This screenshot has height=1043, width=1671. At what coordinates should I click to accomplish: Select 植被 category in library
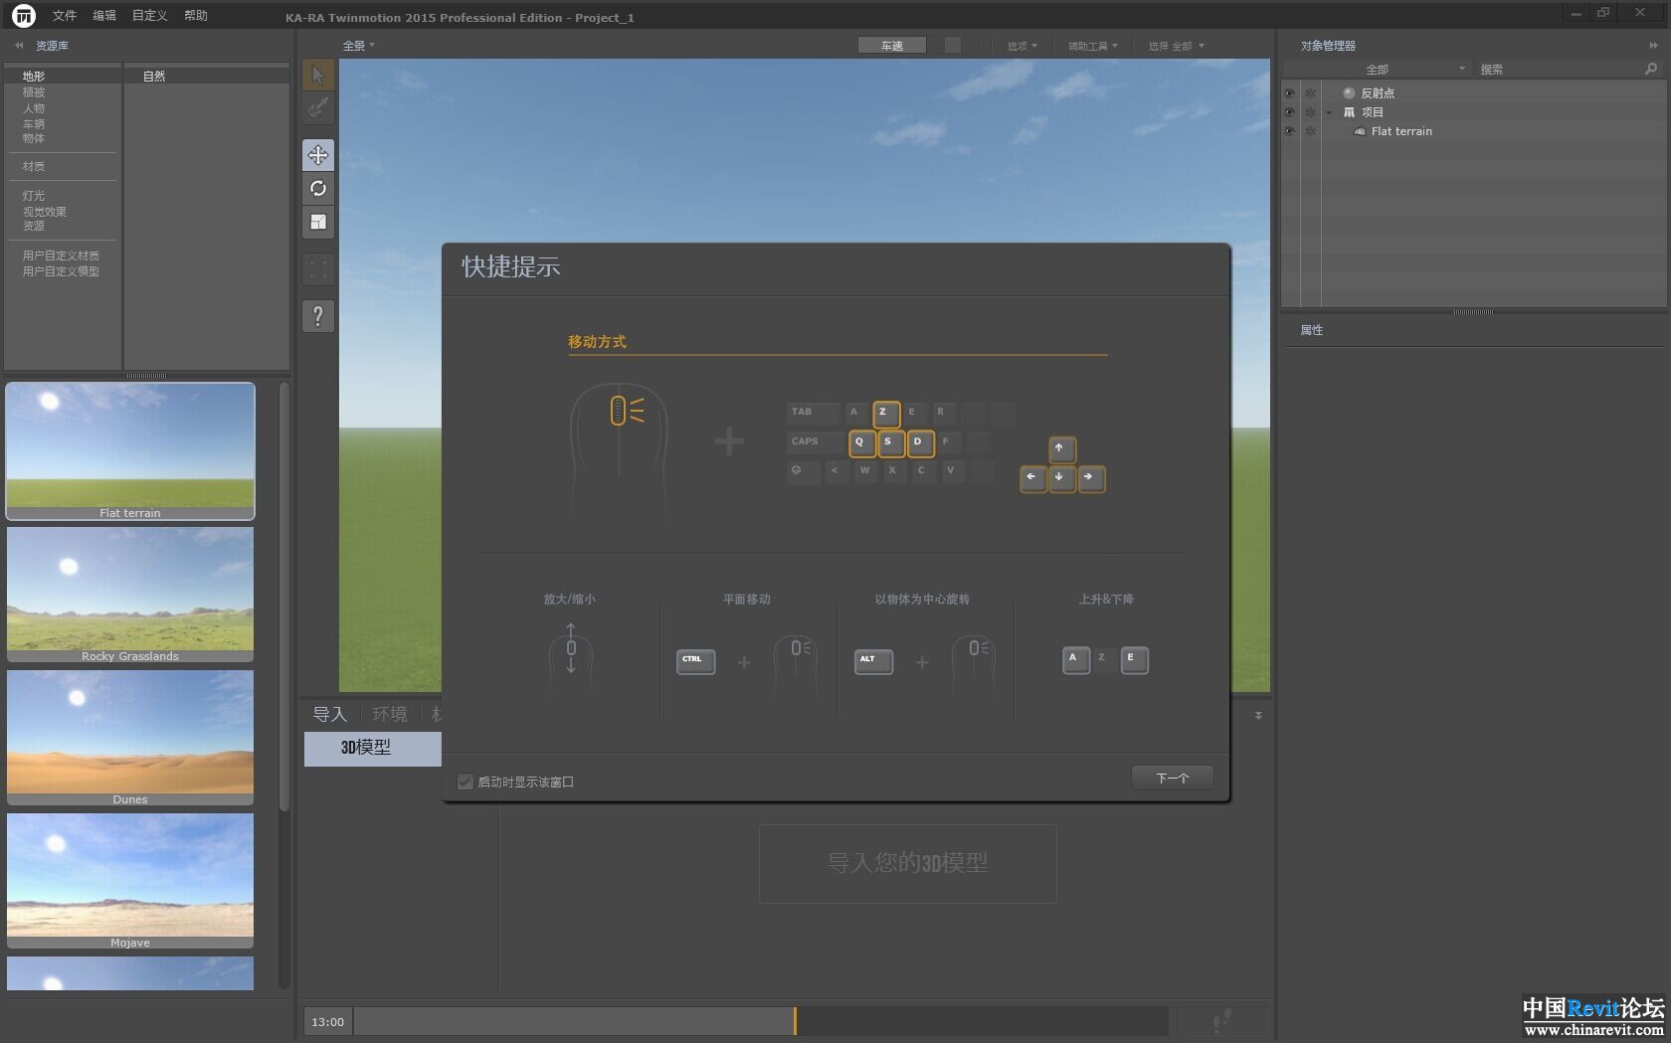pyautogui.click(x=34, y=92)
